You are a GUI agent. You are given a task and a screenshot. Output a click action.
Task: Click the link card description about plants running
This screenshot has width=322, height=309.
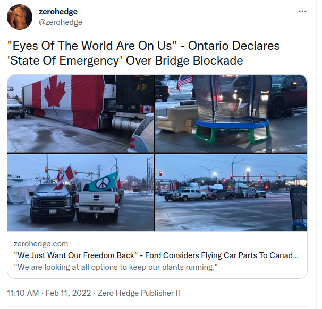tap(116, 267)
